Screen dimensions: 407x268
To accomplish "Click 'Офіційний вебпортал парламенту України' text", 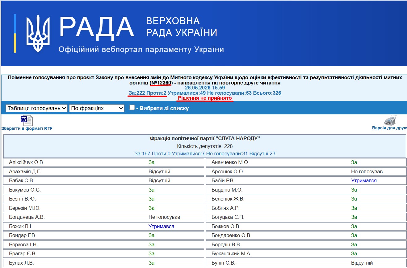I will 141,50.
